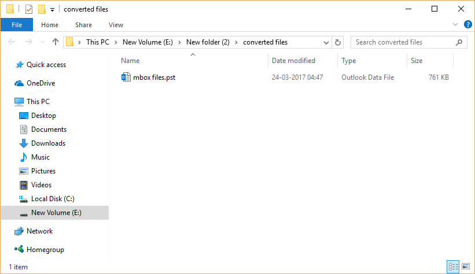Screen dimensions: 475x274
Task: Open Network in navigation pane
Action: point(40,231)
